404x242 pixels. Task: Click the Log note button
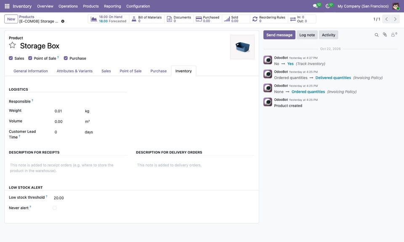click(307, 35)
